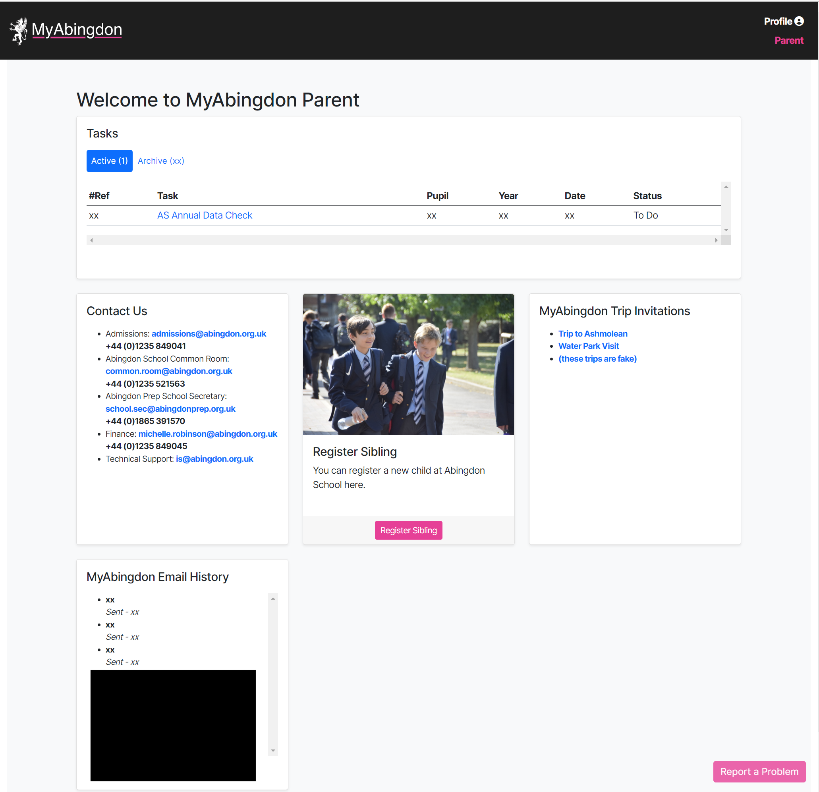This screenshot has width=819, height=792.
Task: Switch to the Archive (xx) tab
Action: click(x=161, y=161)
